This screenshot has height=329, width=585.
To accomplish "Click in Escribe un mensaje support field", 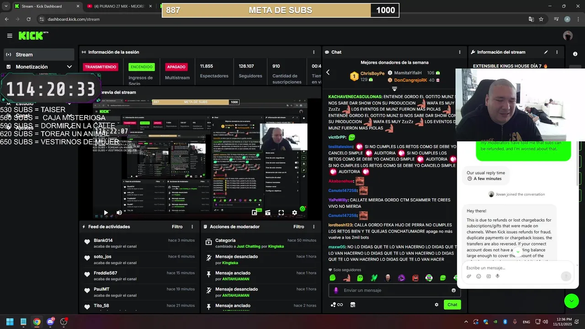I will point(516,268).
